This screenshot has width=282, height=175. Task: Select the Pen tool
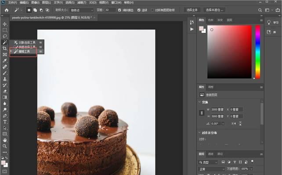click(5, 115)
